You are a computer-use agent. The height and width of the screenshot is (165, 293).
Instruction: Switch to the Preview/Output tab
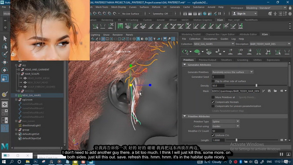tap(207, 60)
